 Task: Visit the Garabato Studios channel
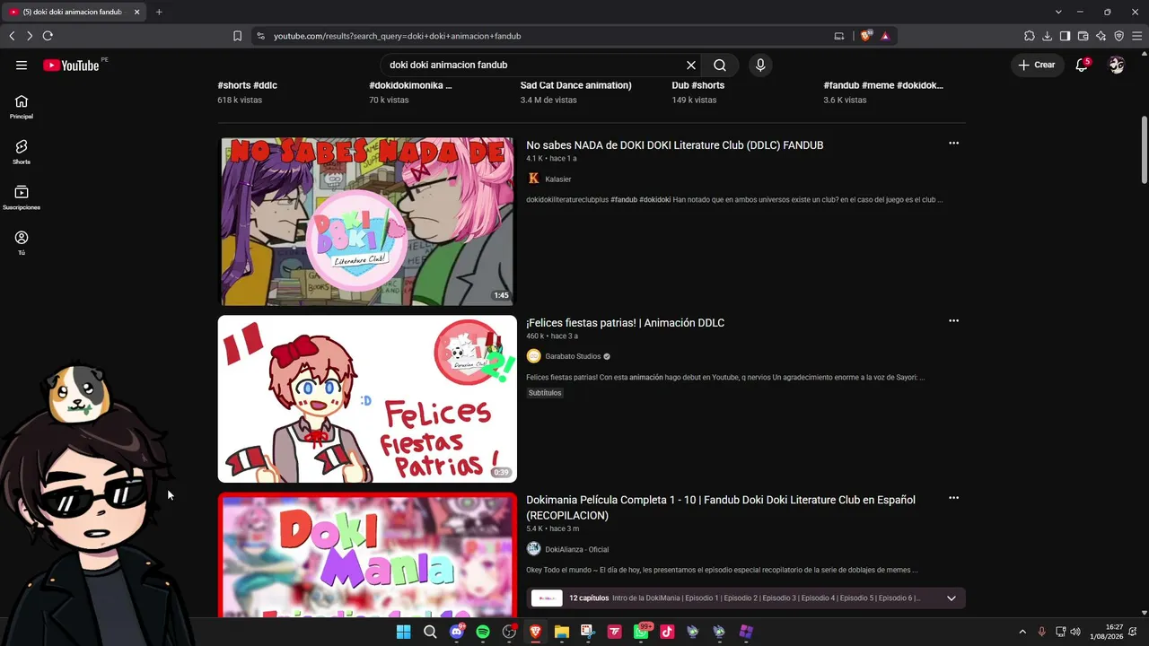573,356
